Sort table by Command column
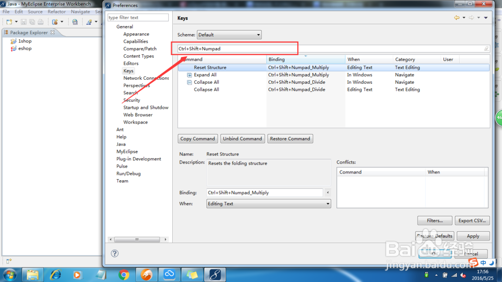The height and width of the screenshot is (282, 502). click(222, 59)
